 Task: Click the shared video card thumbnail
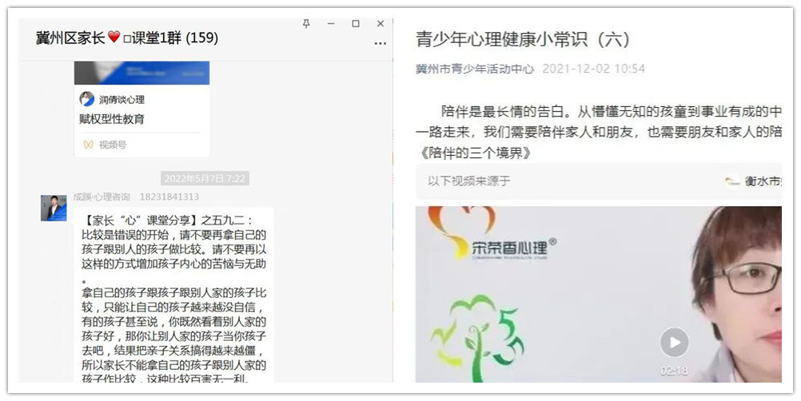click(x=141, y=73)
